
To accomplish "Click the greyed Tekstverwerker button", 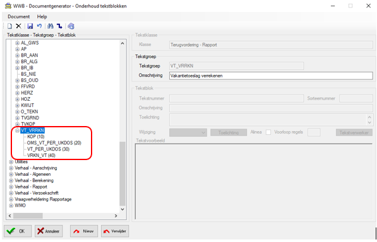I will [354, 132].
